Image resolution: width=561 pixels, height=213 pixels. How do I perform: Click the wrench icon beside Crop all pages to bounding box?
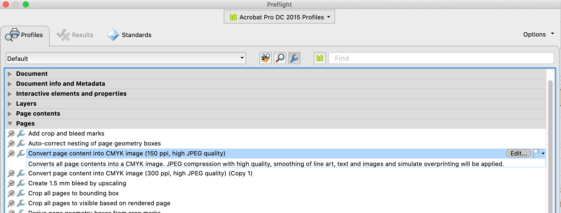[21, 193]
